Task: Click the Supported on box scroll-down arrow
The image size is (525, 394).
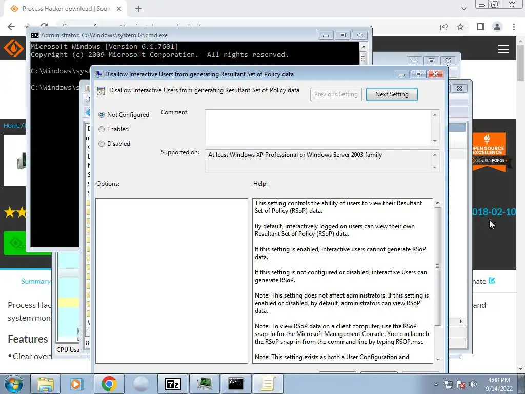Action: 435,168
